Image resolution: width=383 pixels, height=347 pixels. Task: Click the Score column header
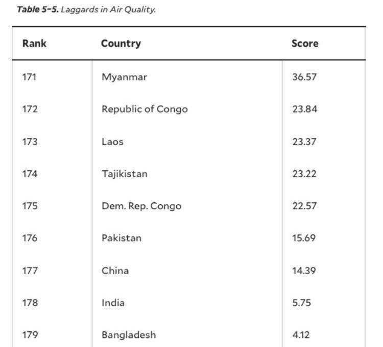click(x=305, y=43)
